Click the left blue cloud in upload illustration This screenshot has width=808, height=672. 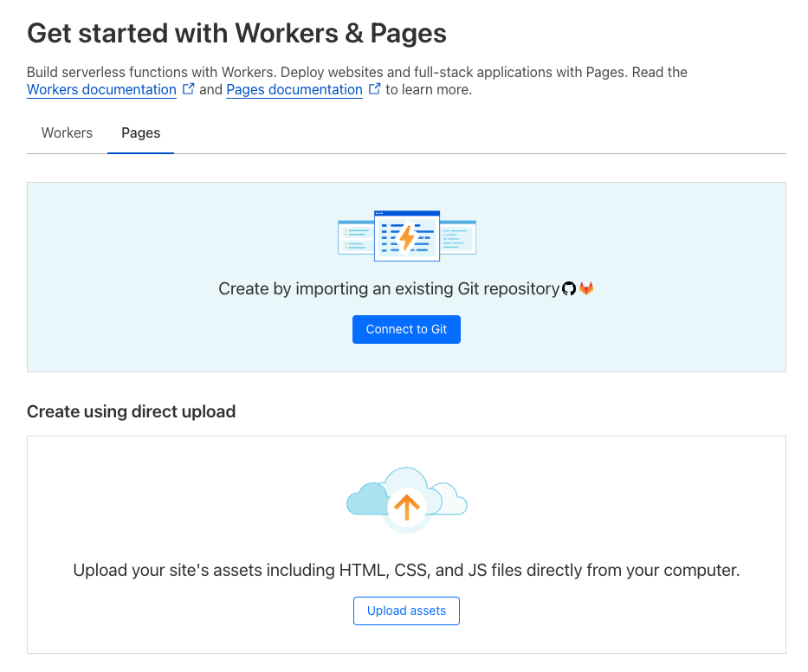[364, 501]
